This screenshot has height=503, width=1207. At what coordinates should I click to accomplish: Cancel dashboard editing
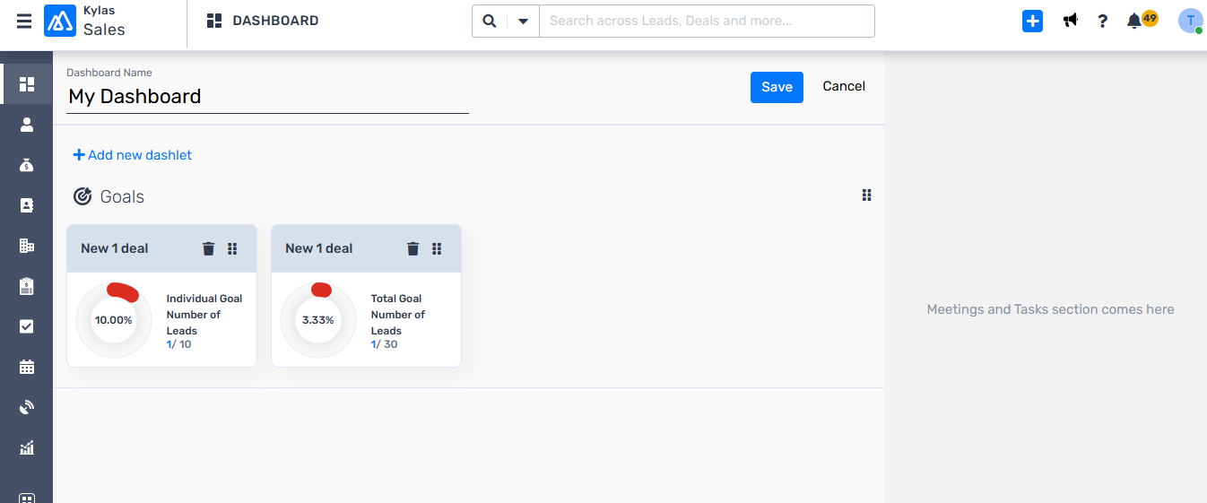[844, 86]
